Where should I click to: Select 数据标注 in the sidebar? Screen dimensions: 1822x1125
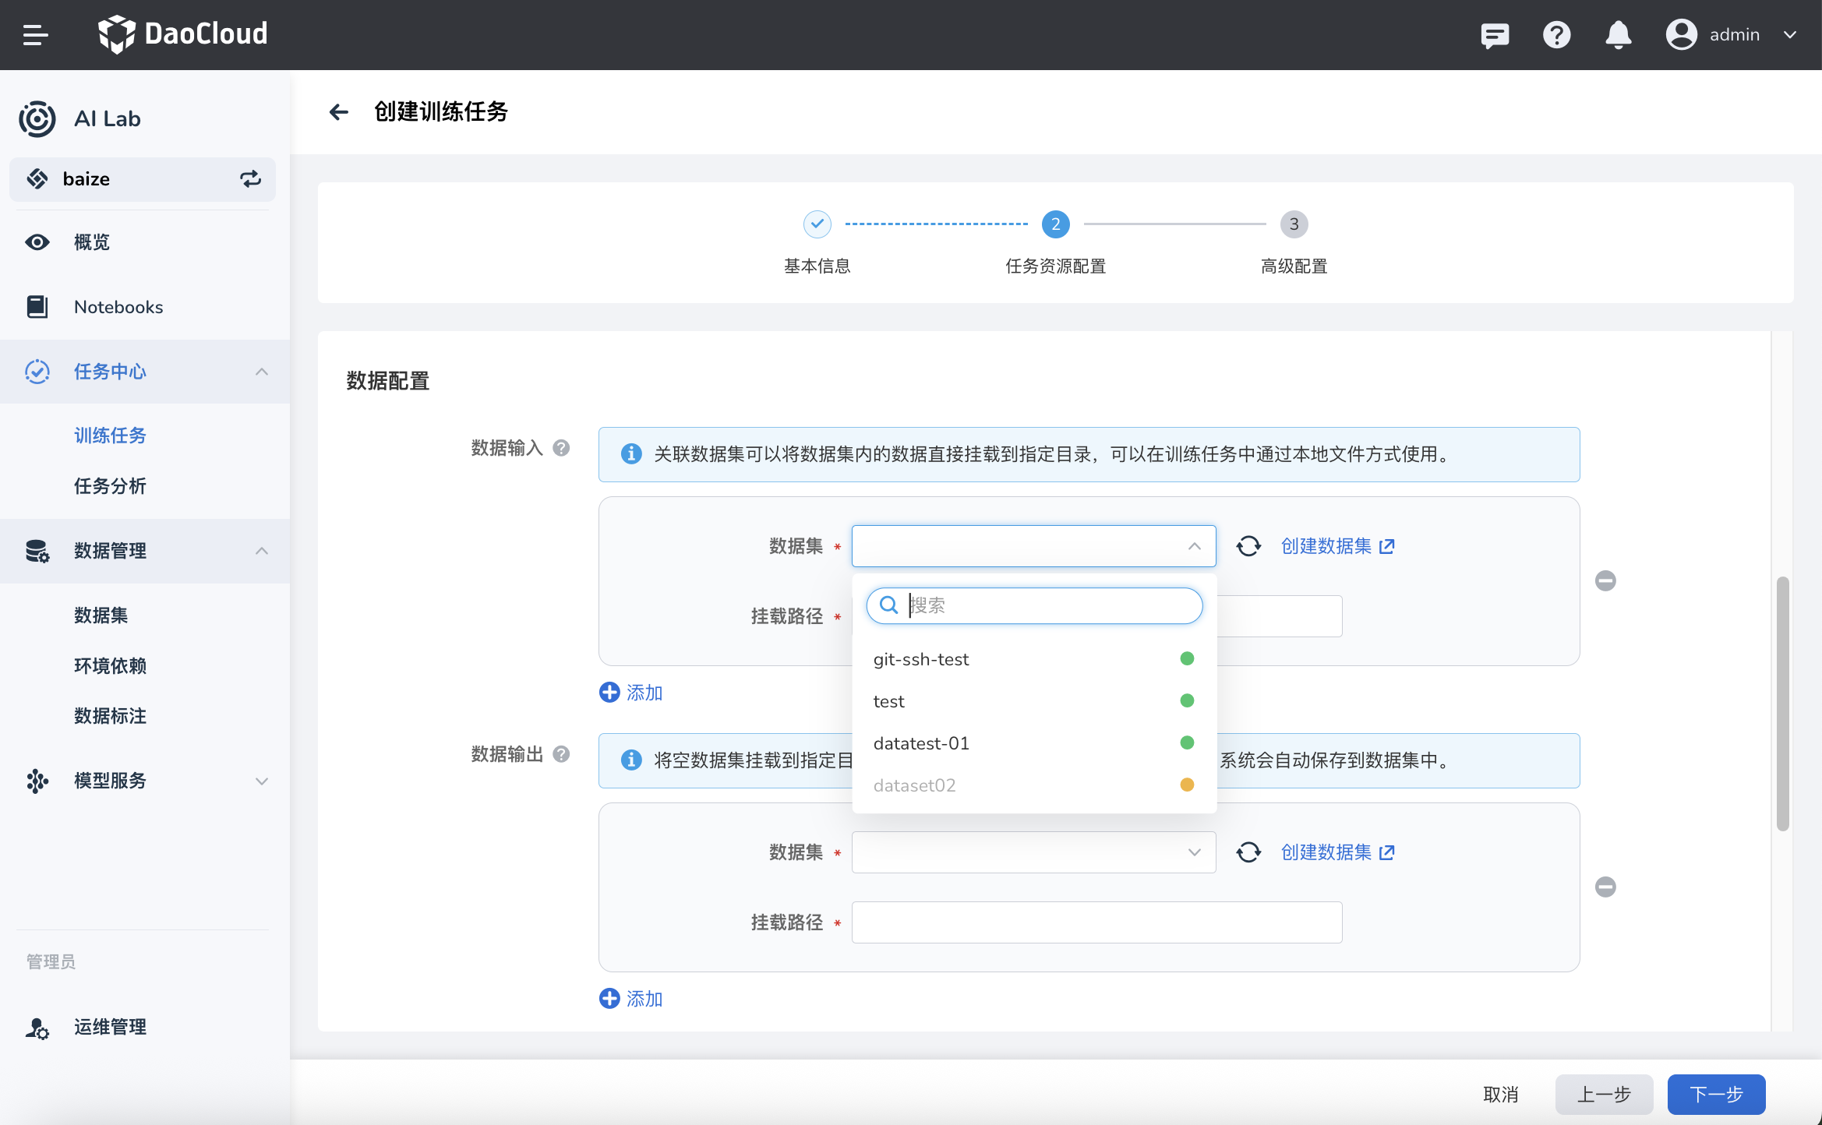109,716
